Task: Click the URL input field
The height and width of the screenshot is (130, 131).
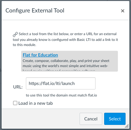Action: (x=61, y=83)
